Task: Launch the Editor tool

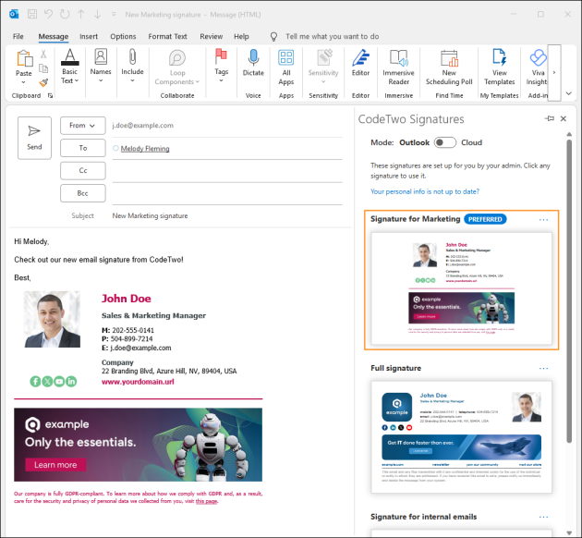Action: (360, 63)
